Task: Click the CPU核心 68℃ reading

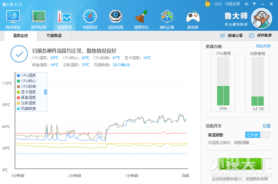Action: tap(76, 58)
